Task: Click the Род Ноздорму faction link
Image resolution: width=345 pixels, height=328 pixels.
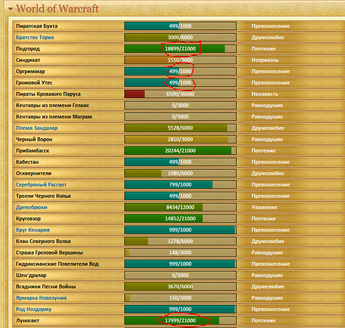Action: (33, 309)
